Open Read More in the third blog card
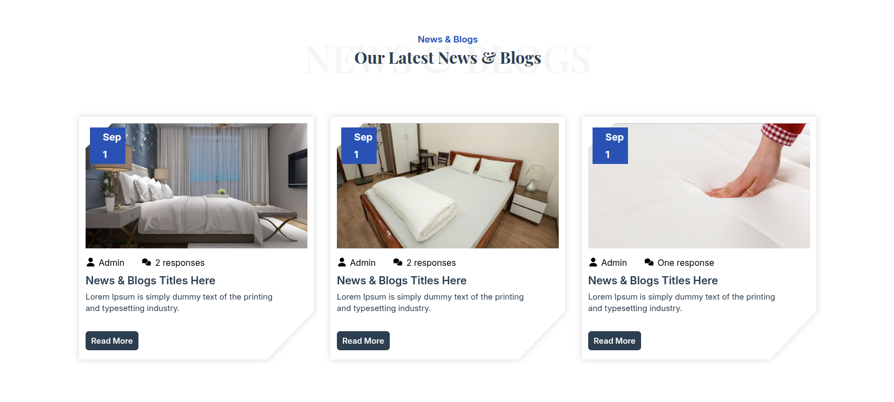 [614, 341]
